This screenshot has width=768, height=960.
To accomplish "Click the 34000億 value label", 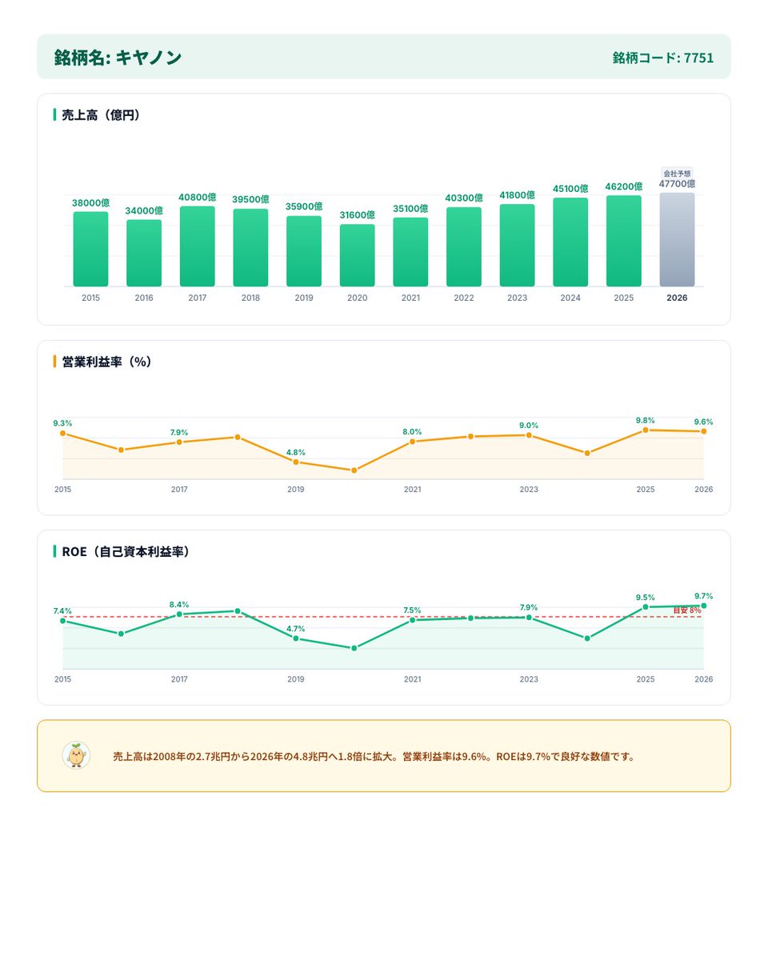I will pos(144,211).
